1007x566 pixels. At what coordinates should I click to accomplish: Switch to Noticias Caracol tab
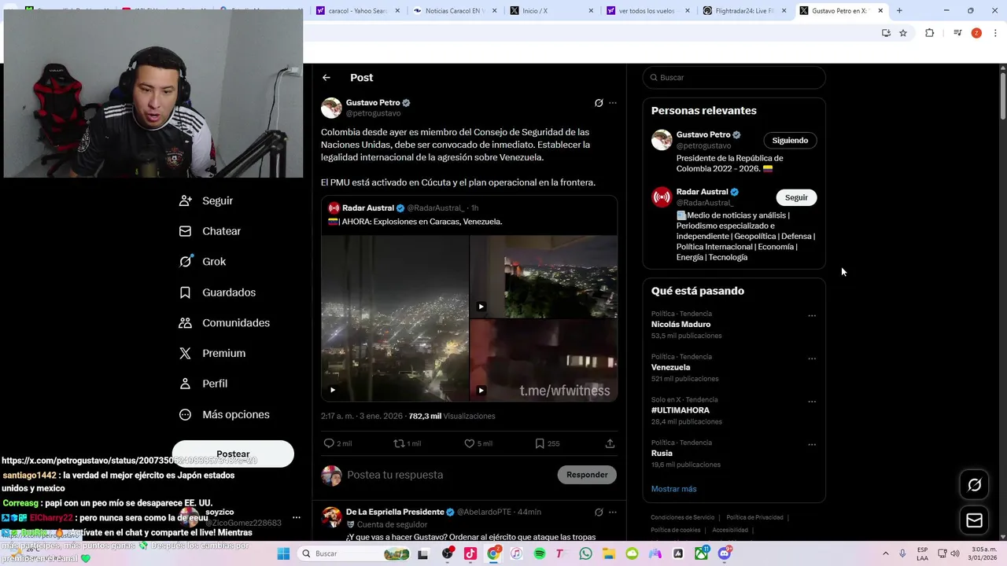(x=453, y=11)
